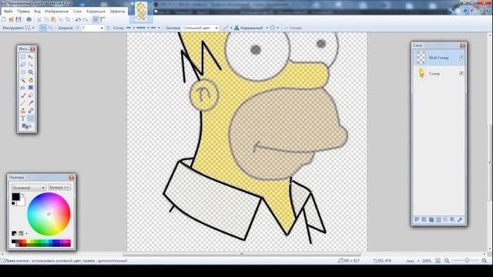Open the Коррекция menu
Viewport: 493px width, 277px height.
(96, 12)
